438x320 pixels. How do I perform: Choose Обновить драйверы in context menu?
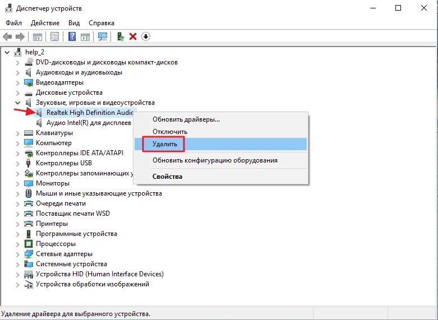coord(220,119)
